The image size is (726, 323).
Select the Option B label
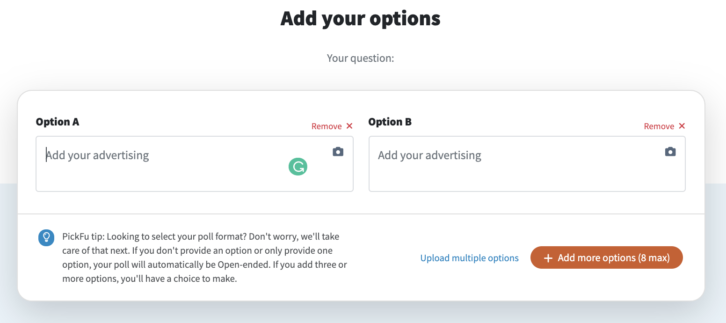(x=390, y=122)
